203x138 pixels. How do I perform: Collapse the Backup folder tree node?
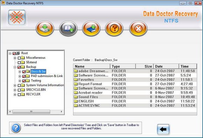pos(15,67)
